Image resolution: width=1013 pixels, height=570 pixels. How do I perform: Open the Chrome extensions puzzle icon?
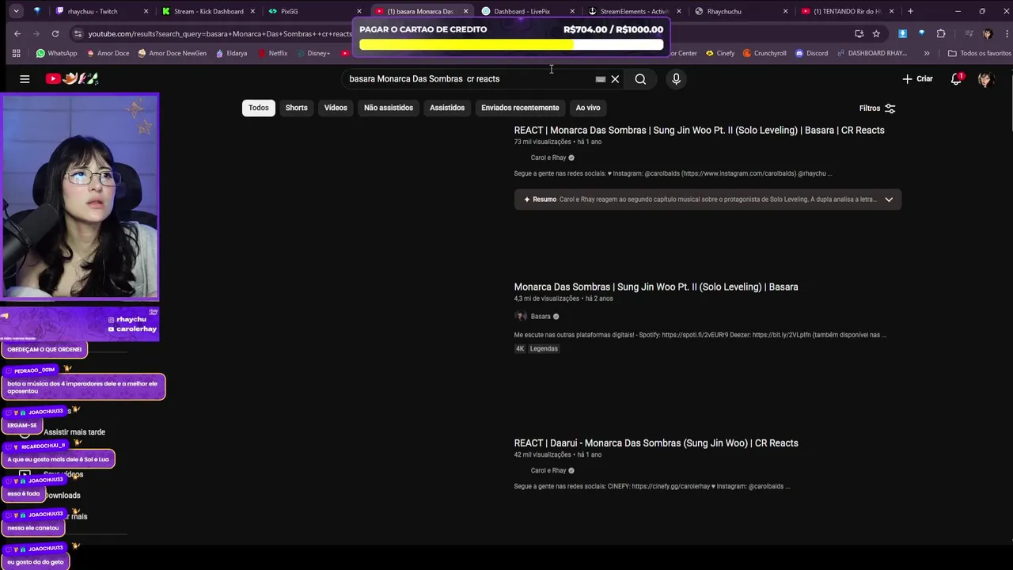point(941,34)
